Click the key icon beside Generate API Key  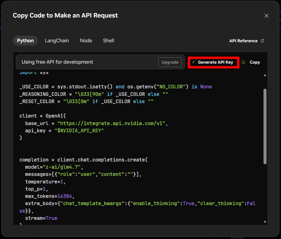[193, 62]
